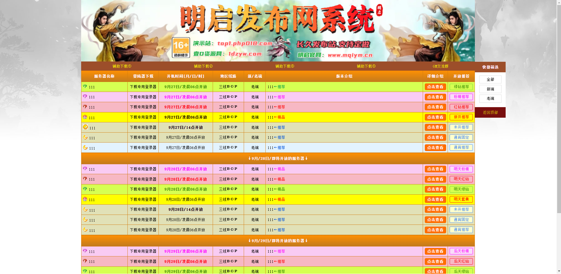Image resolution: width=561 pixels, height=274 pixels.
Task: Open the GM交流群 link
Action: 441,66
